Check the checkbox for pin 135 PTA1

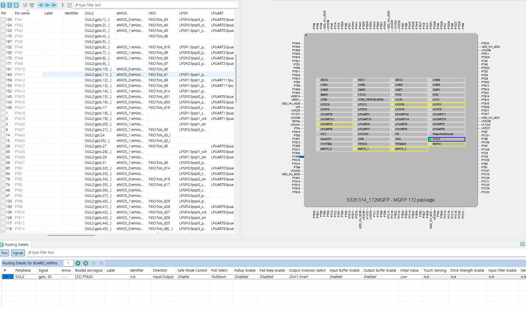coord(3,19)
